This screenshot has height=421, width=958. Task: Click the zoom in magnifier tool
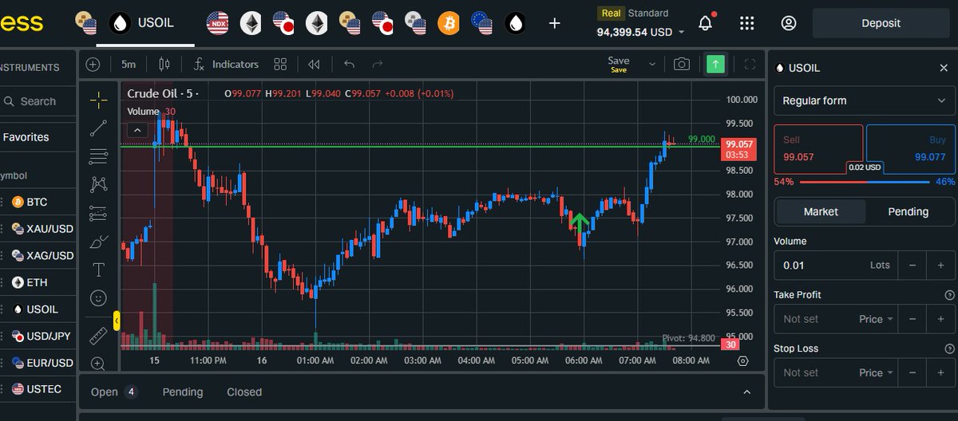(x=98, y=363)
